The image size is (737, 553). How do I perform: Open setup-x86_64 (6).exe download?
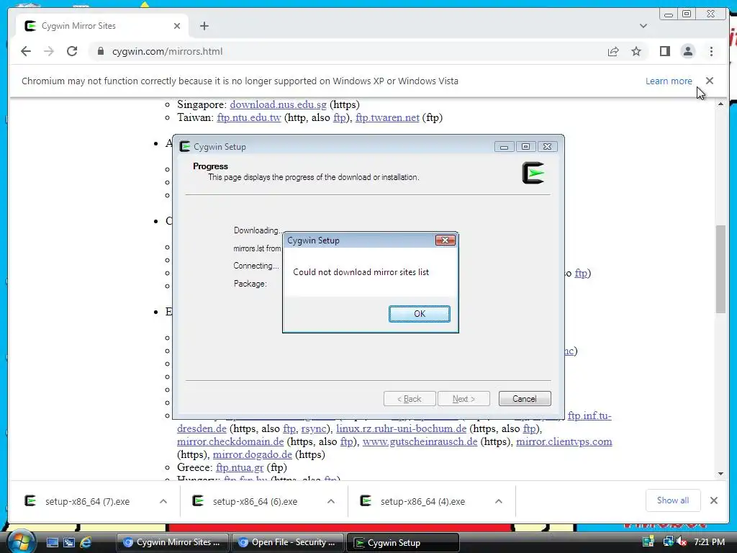[x=255, y=502]
